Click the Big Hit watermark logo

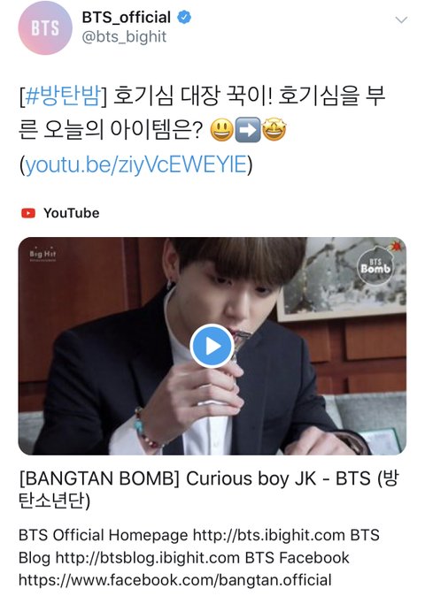point(42,255)
